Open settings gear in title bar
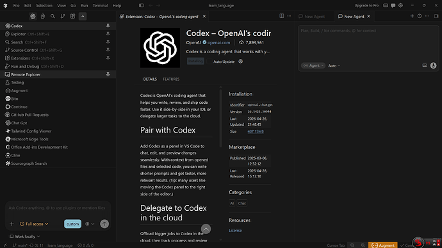Screen dimensions: 442x248 400,5
